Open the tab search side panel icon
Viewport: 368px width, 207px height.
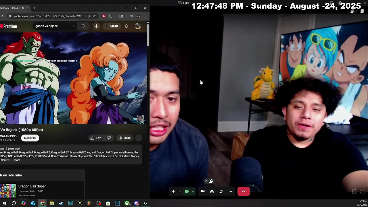[x=121, y=16]
